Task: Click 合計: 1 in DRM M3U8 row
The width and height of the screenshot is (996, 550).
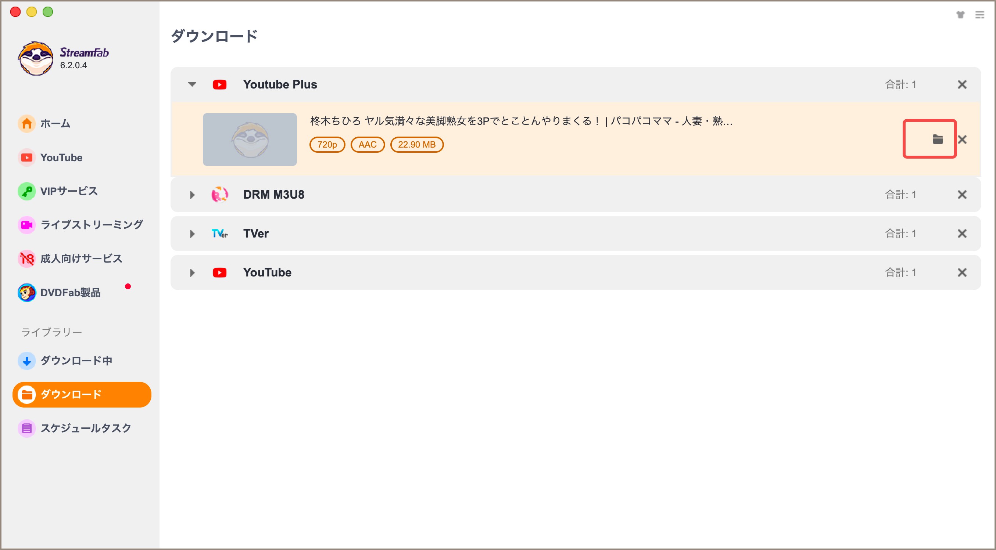Action: pos(901,195)
